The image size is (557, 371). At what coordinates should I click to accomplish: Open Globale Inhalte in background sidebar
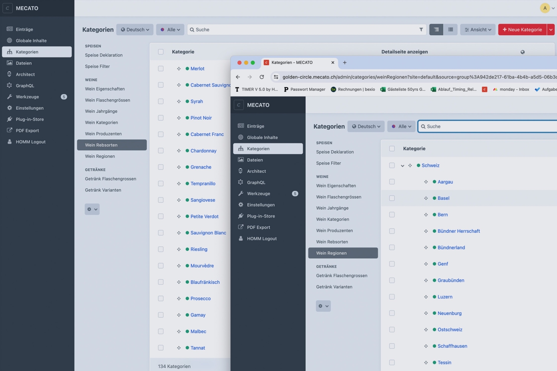coord(37,41)
